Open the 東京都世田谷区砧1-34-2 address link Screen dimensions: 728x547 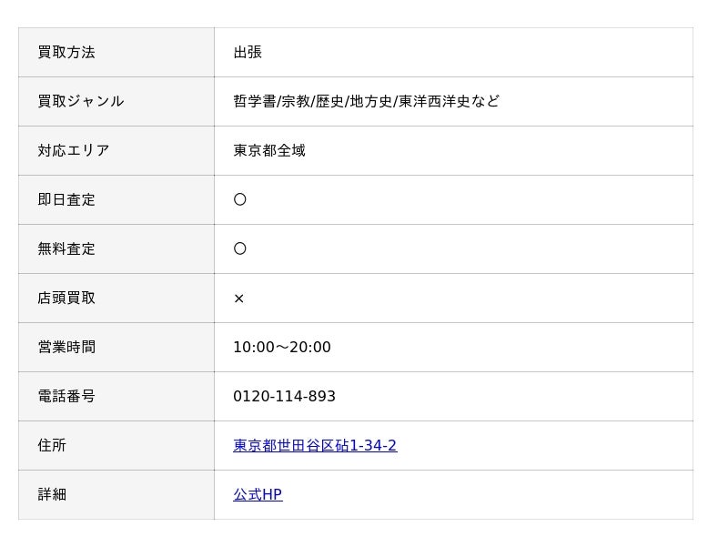point(315,445)
